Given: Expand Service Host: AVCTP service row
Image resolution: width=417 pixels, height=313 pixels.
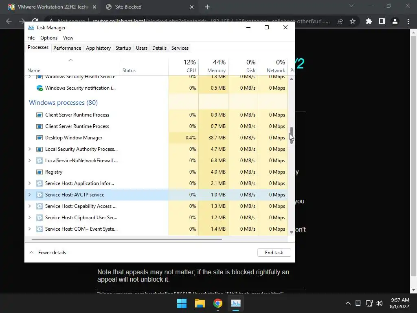Looking at the screenshot, I should [29, 195].
